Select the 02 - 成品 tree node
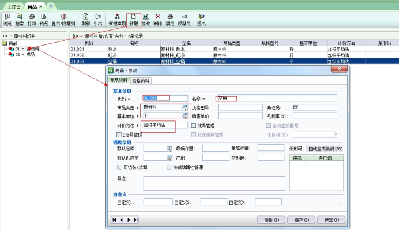The image size is (399, 231). coord(24,54)
